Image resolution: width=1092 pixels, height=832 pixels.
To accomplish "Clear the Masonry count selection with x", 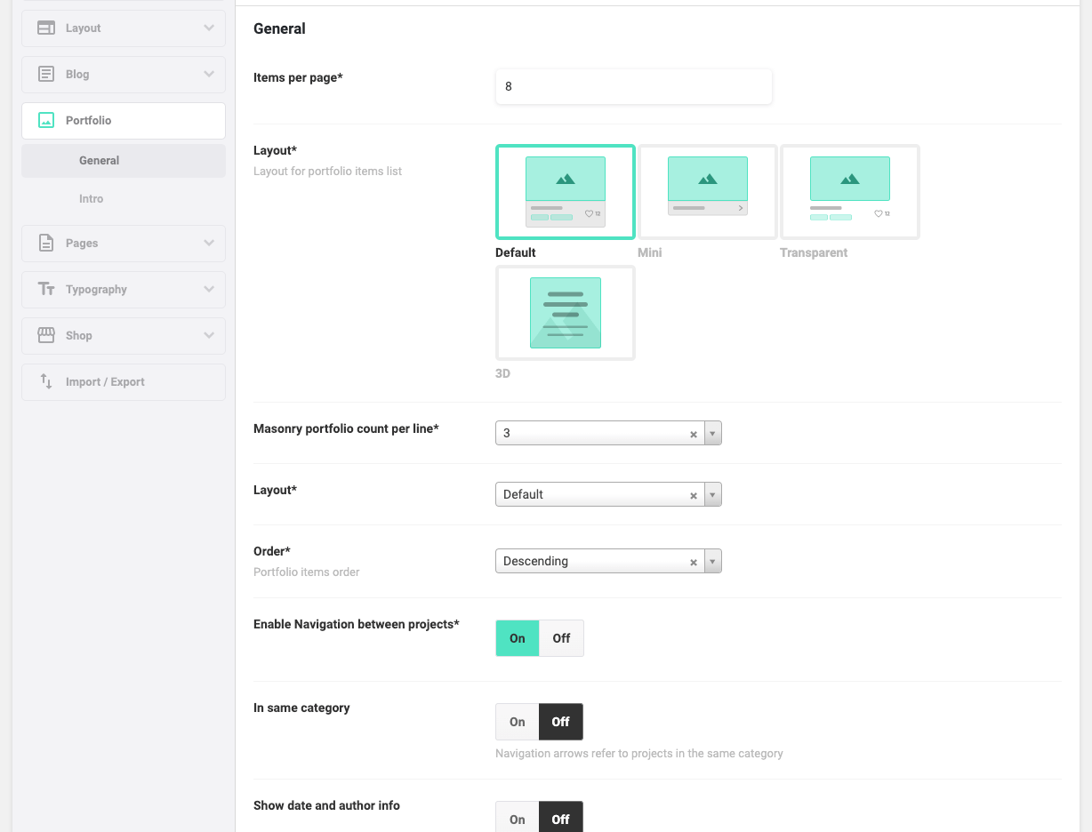I will 694,435.
